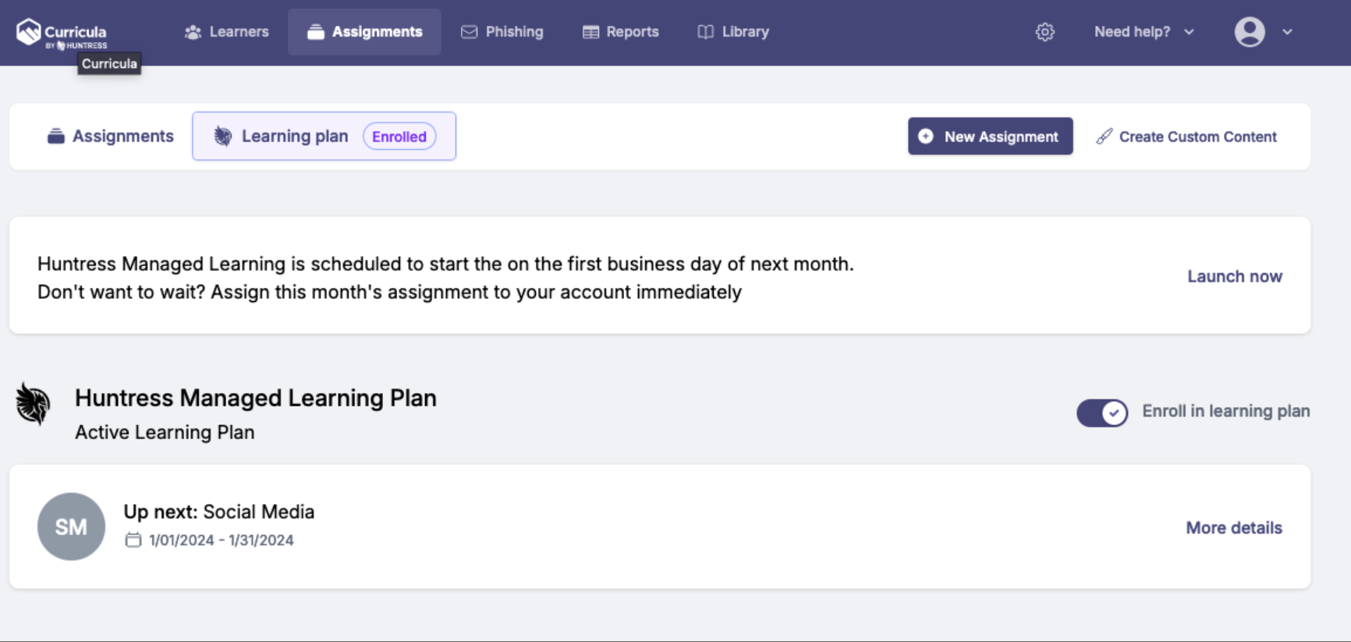Open the Assignments section in the top navbar
Viewport: 1351px width, 642px height.
[x=364, y=32]
